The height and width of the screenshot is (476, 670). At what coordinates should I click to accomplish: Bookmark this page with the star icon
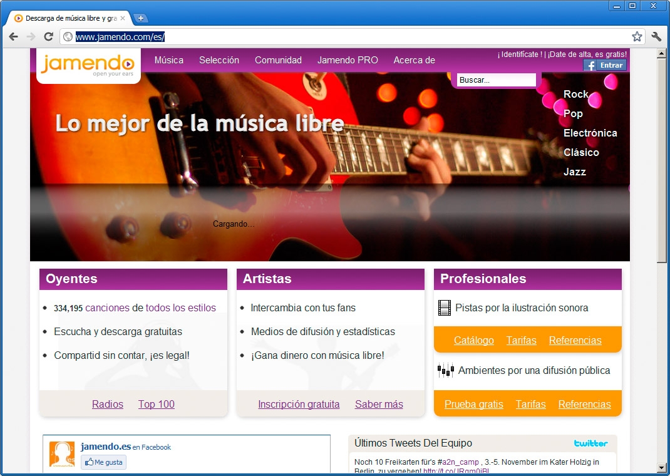pyautogui.click(x=637, y=37)
